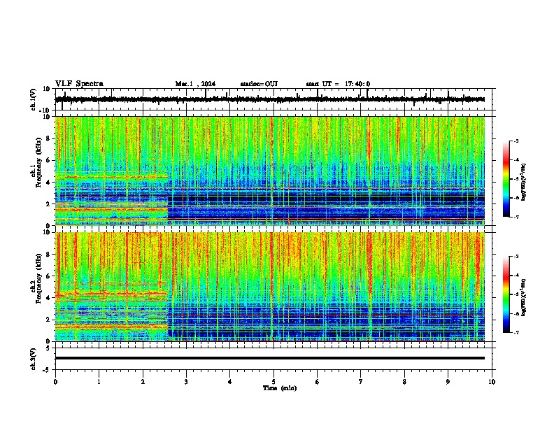Click the "1" tick on the time axis
554x428 pixels.
click(x=99, y=382)
